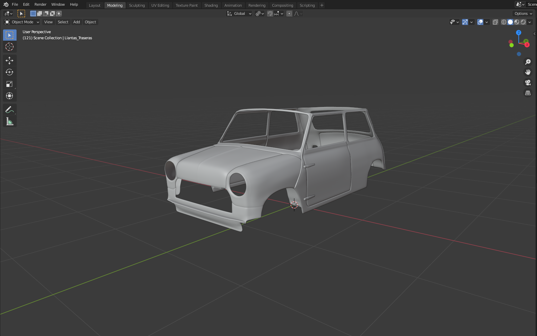
Task: Toggle snapping magnet icon
Action: 270,14
